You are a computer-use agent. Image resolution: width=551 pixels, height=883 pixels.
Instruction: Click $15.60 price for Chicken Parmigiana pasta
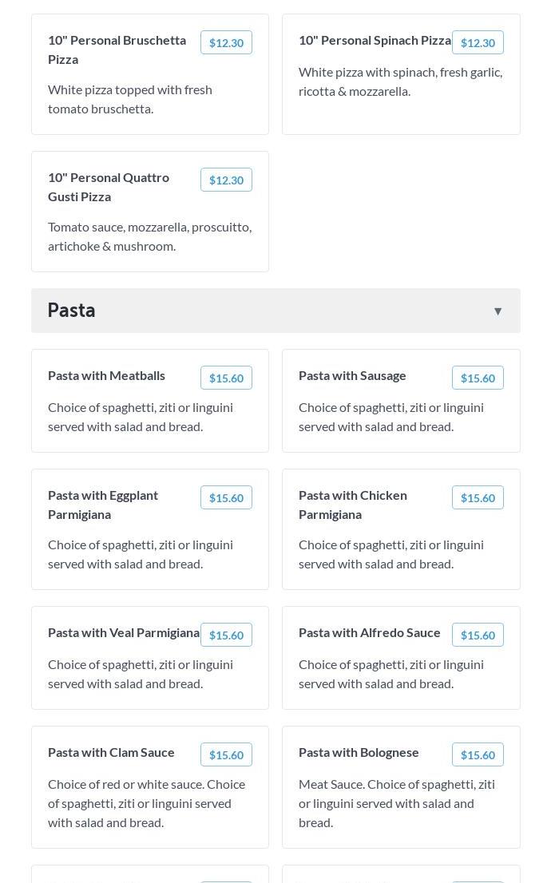click(x=478, y=498)
